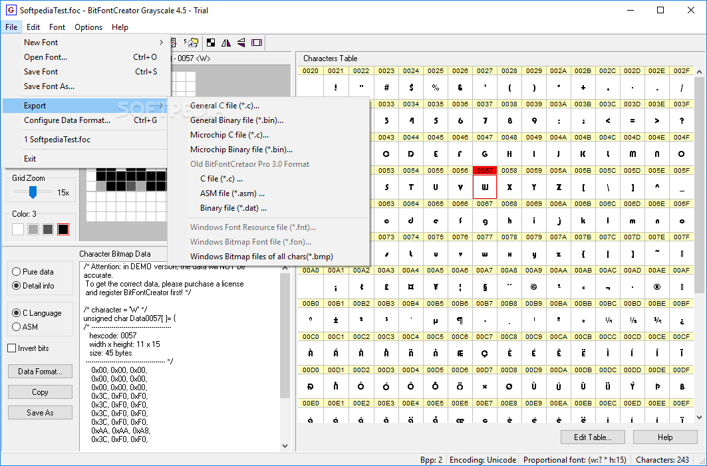Export as Microchip Binary file (*.bin)...
Image resolution: width=707 pixels, height=466 pixels.
click(268, 150)
